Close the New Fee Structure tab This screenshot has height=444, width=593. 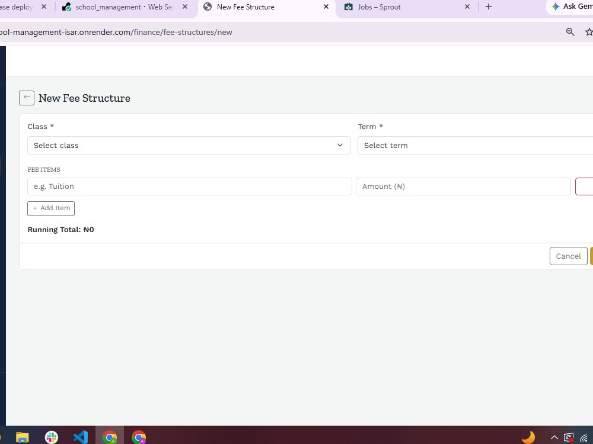pyautogui.click(x=326, y=7)
